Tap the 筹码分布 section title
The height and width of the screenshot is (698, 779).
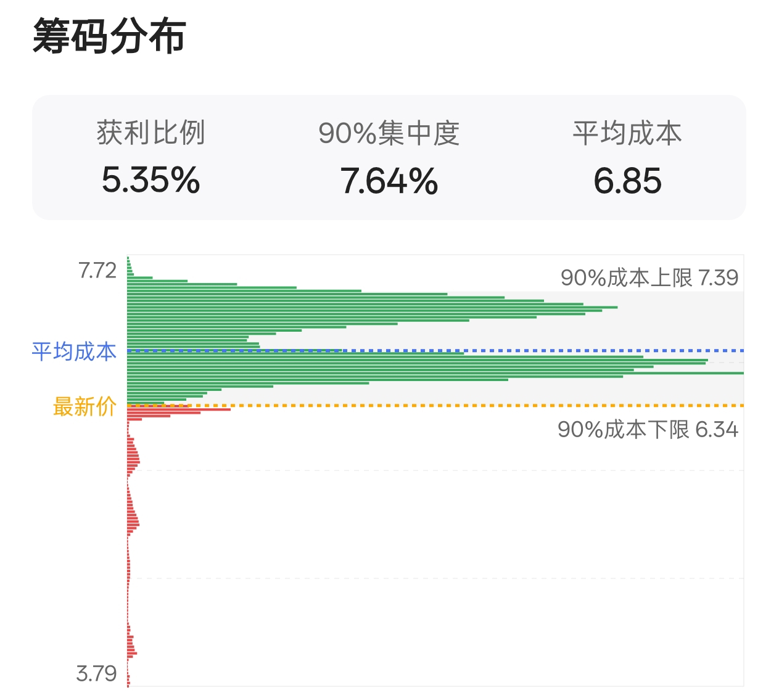109,36
